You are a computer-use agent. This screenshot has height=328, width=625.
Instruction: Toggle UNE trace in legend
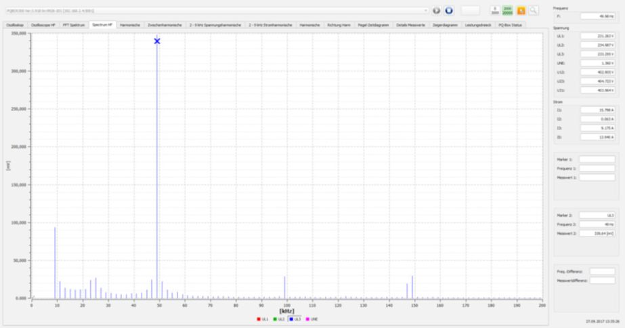pyautogui.click(x=311, y=319)
